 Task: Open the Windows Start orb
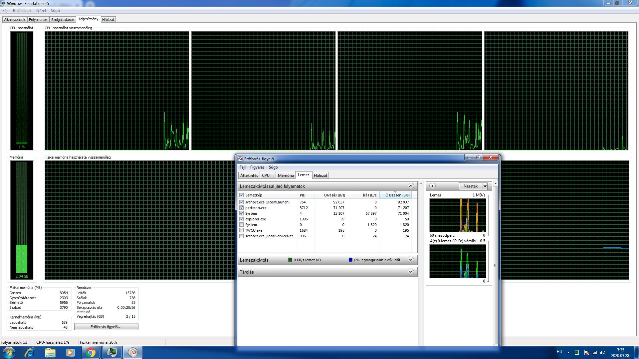tap(9, 352)
